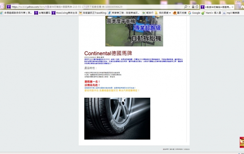This screenshot has height=154, width=244.
Task: Click the browser back arrow button
Action: tap(2, 7)
